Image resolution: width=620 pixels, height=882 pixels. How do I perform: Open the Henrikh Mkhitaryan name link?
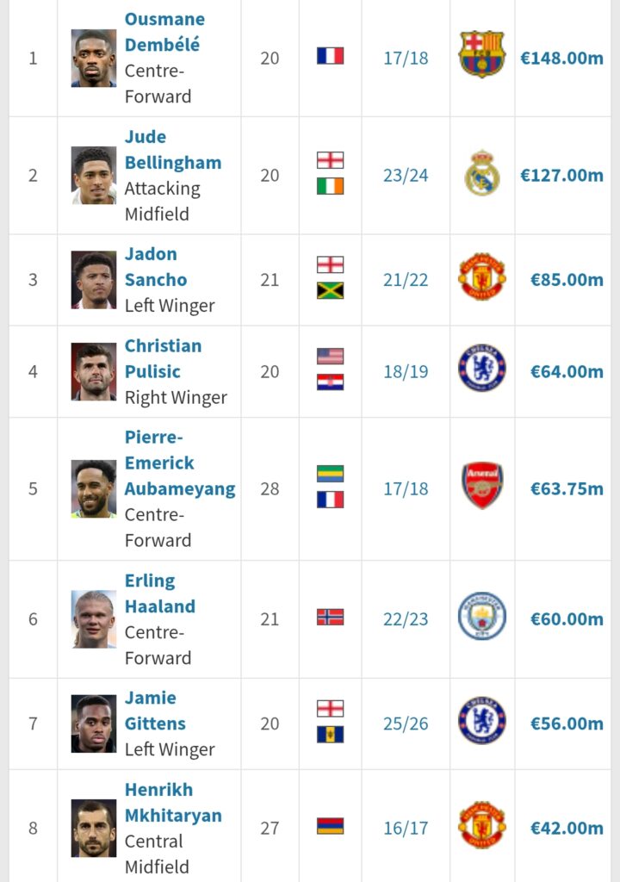[x=172, y=803]
